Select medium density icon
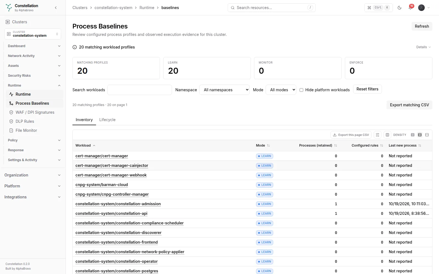Image resolution: width=439 pixels, height=274 pixels. coord(420,135)
